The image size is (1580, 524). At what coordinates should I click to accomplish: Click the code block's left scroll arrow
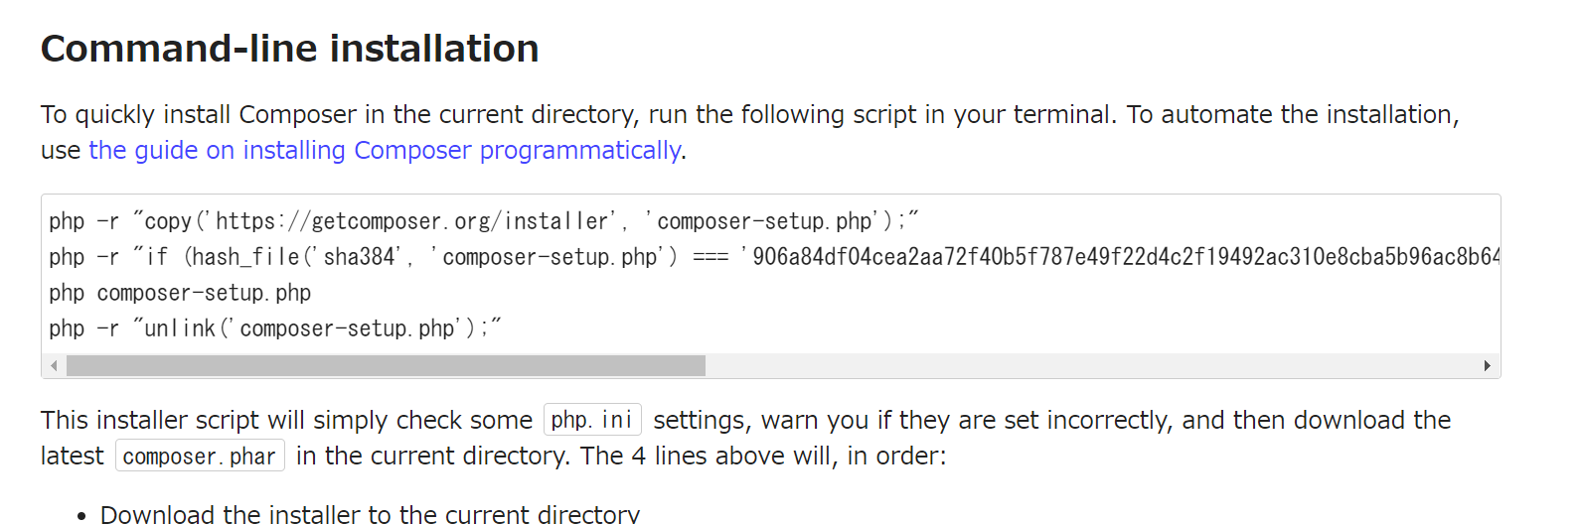54,365
